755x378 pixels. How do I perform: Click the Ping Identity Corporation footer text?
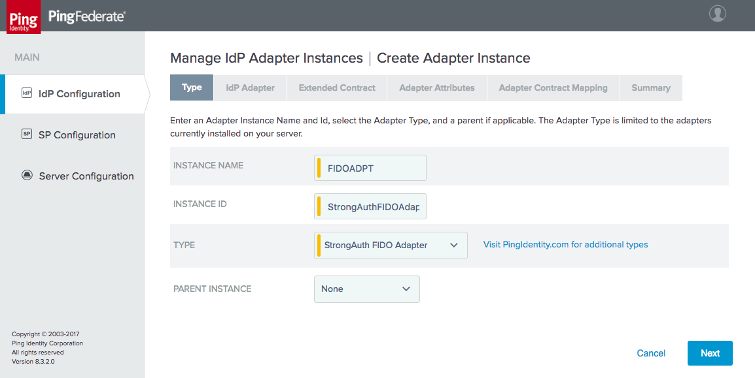[x=47, y=343]
